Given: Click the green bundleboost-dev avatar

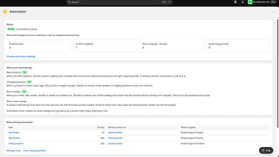Looking at the screenshot, I should (x=250, y=2).
